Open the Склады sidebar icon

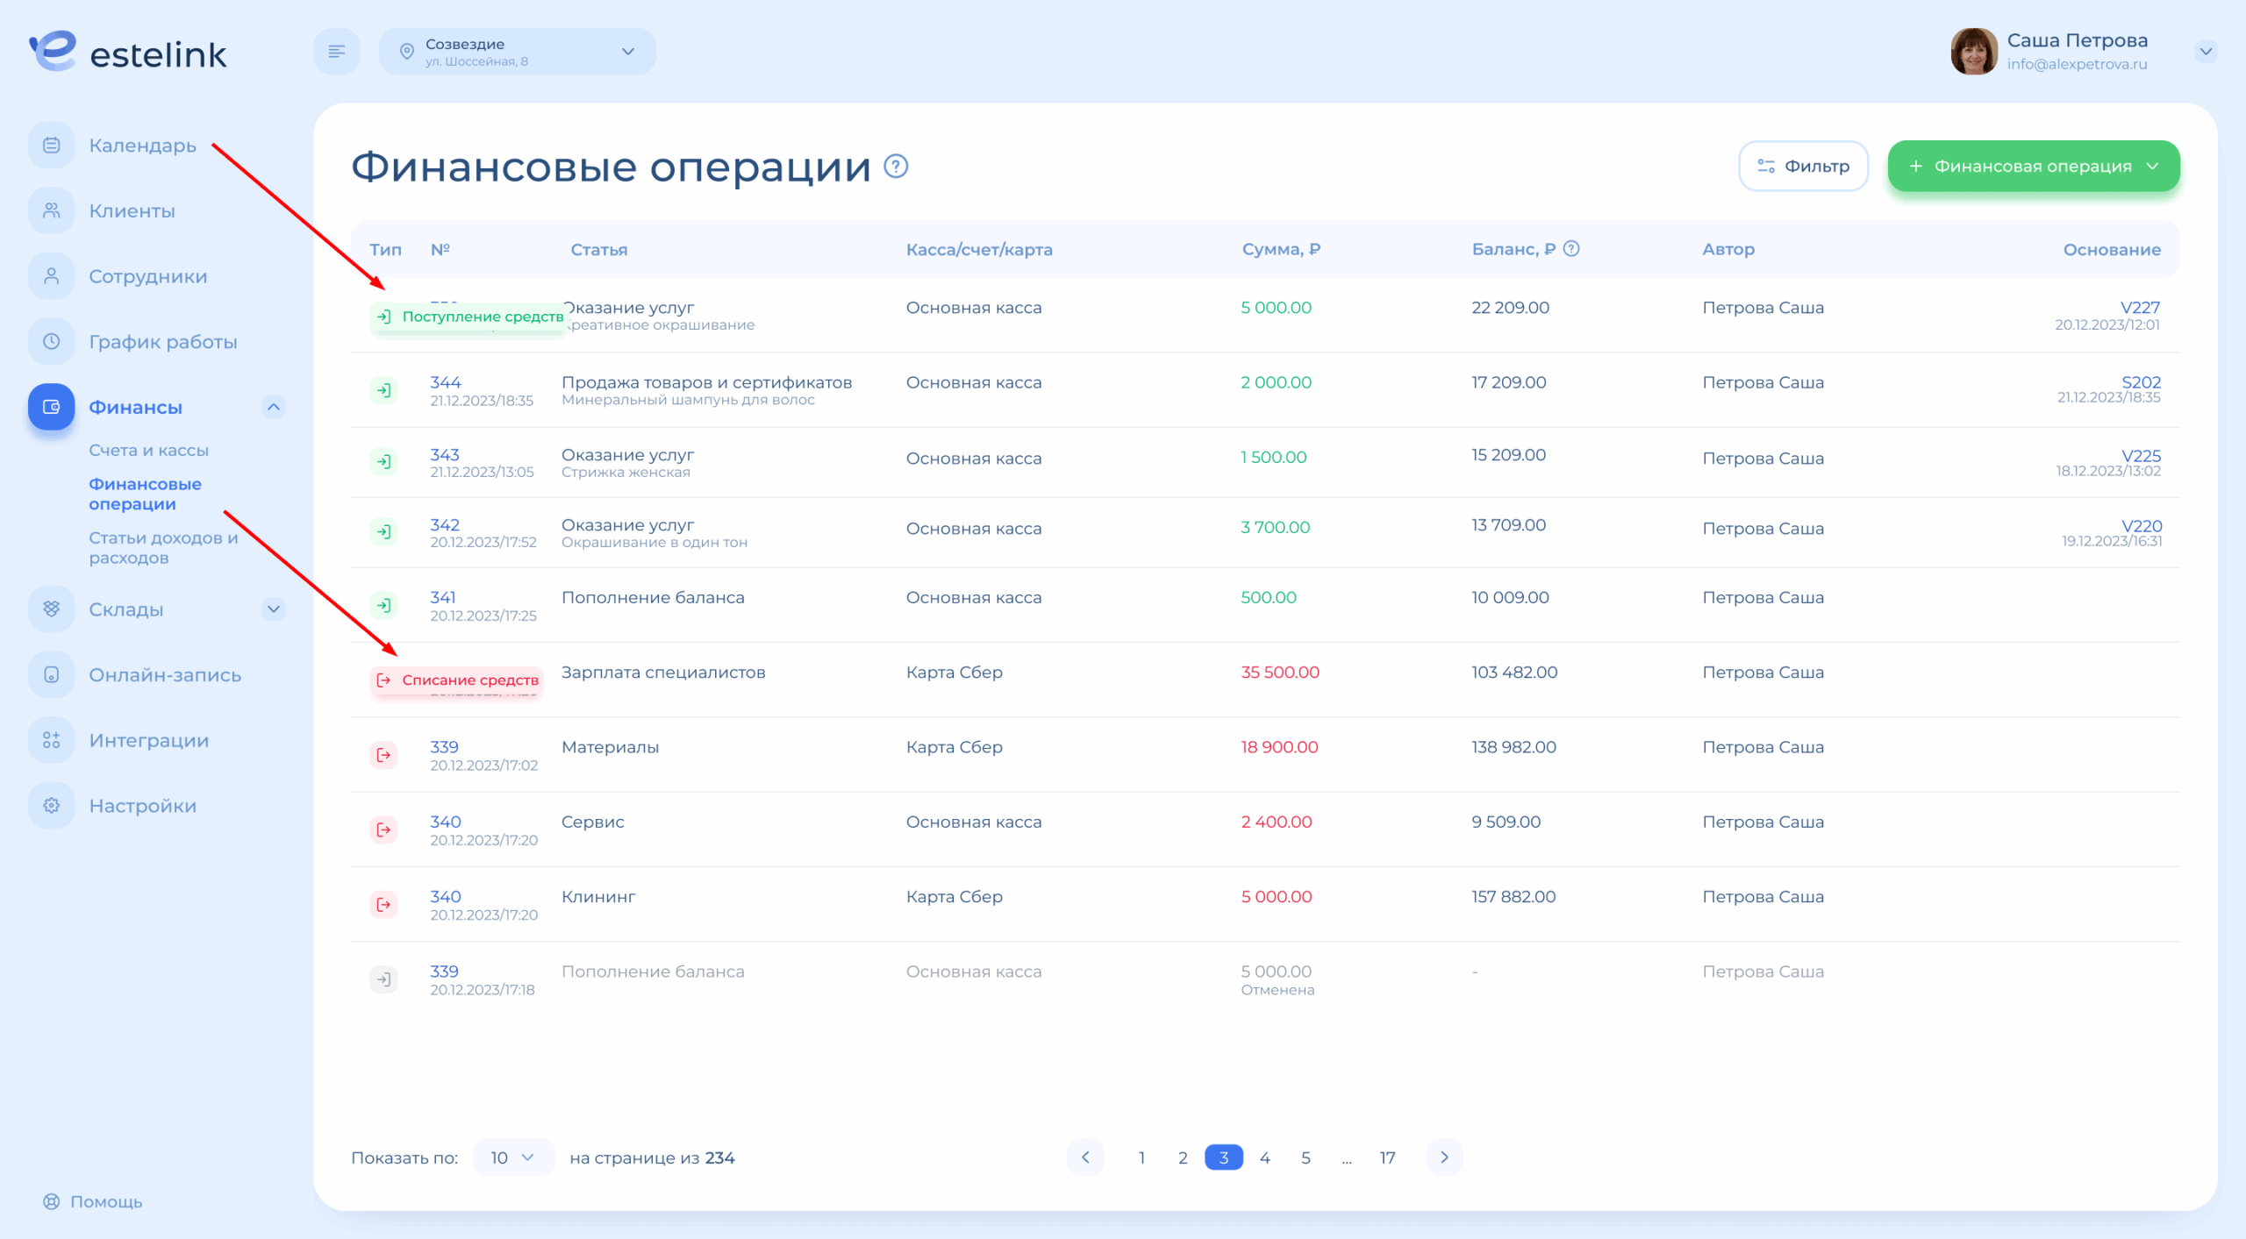point(52,609)
